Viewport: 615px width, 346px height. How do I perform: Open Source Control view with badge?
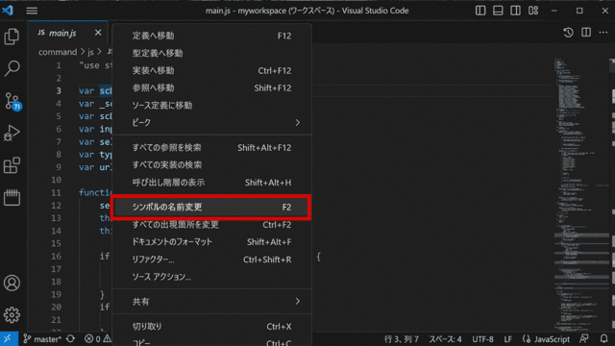pos(12,101)
